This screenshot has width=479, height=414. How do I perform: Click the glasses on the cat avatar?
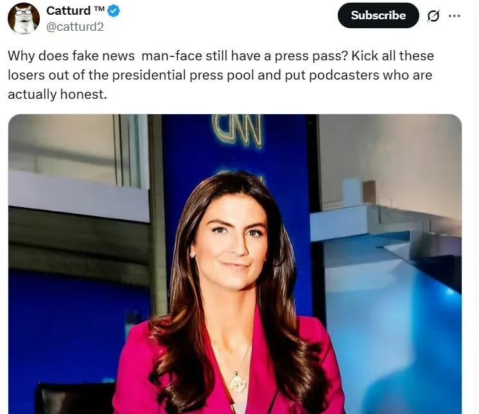click(24, 13)
